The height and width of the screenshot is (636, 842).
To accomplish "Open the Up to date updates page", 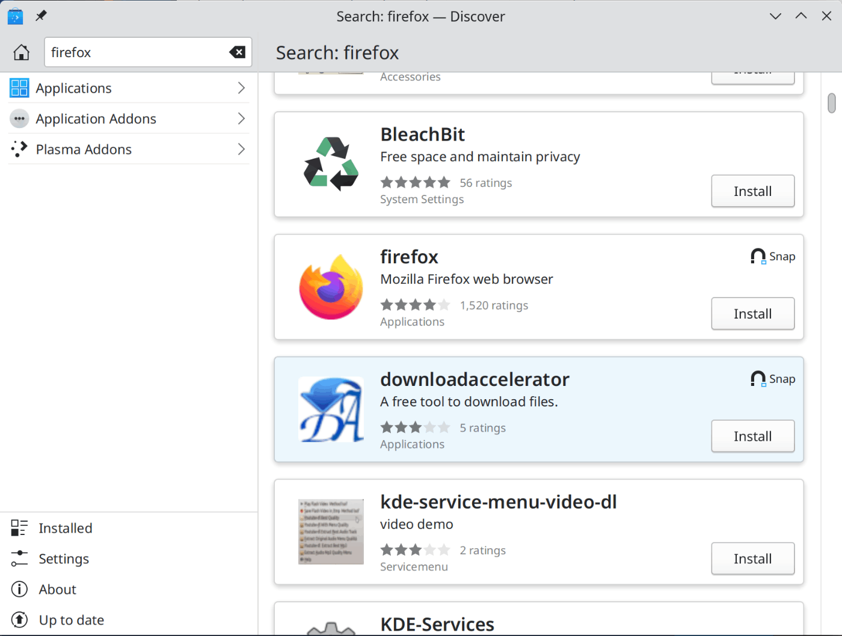I will 129,620.
